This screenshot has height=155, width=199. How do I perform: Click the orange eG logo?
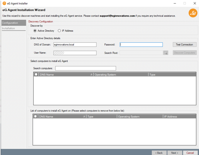click(193, 13)
